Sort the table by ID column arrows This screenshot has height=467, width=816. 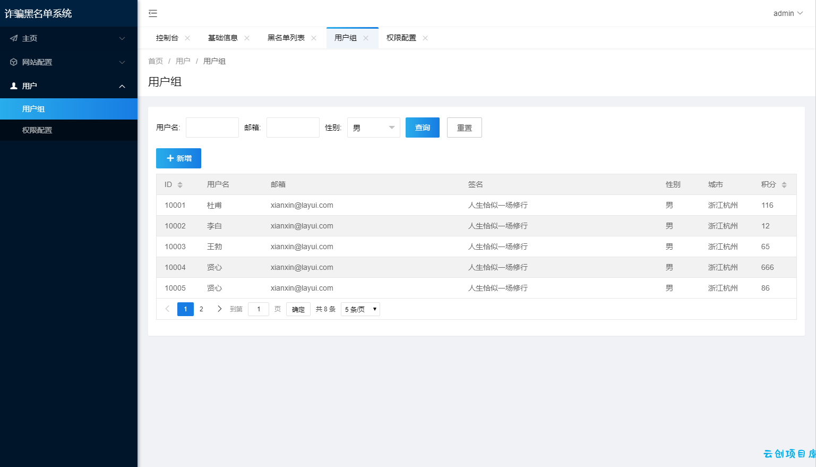180,184
